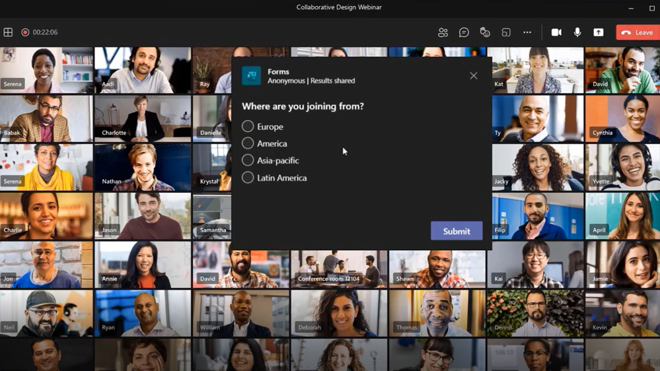Click April's video thumbnail
The height and width of the screenshot is (371, 660).
[622, 216]
